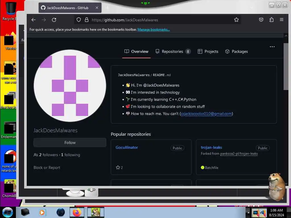This screenshot has height=218, width=291.
Task: Open the Projects tab
Action: tap(208, 52)
